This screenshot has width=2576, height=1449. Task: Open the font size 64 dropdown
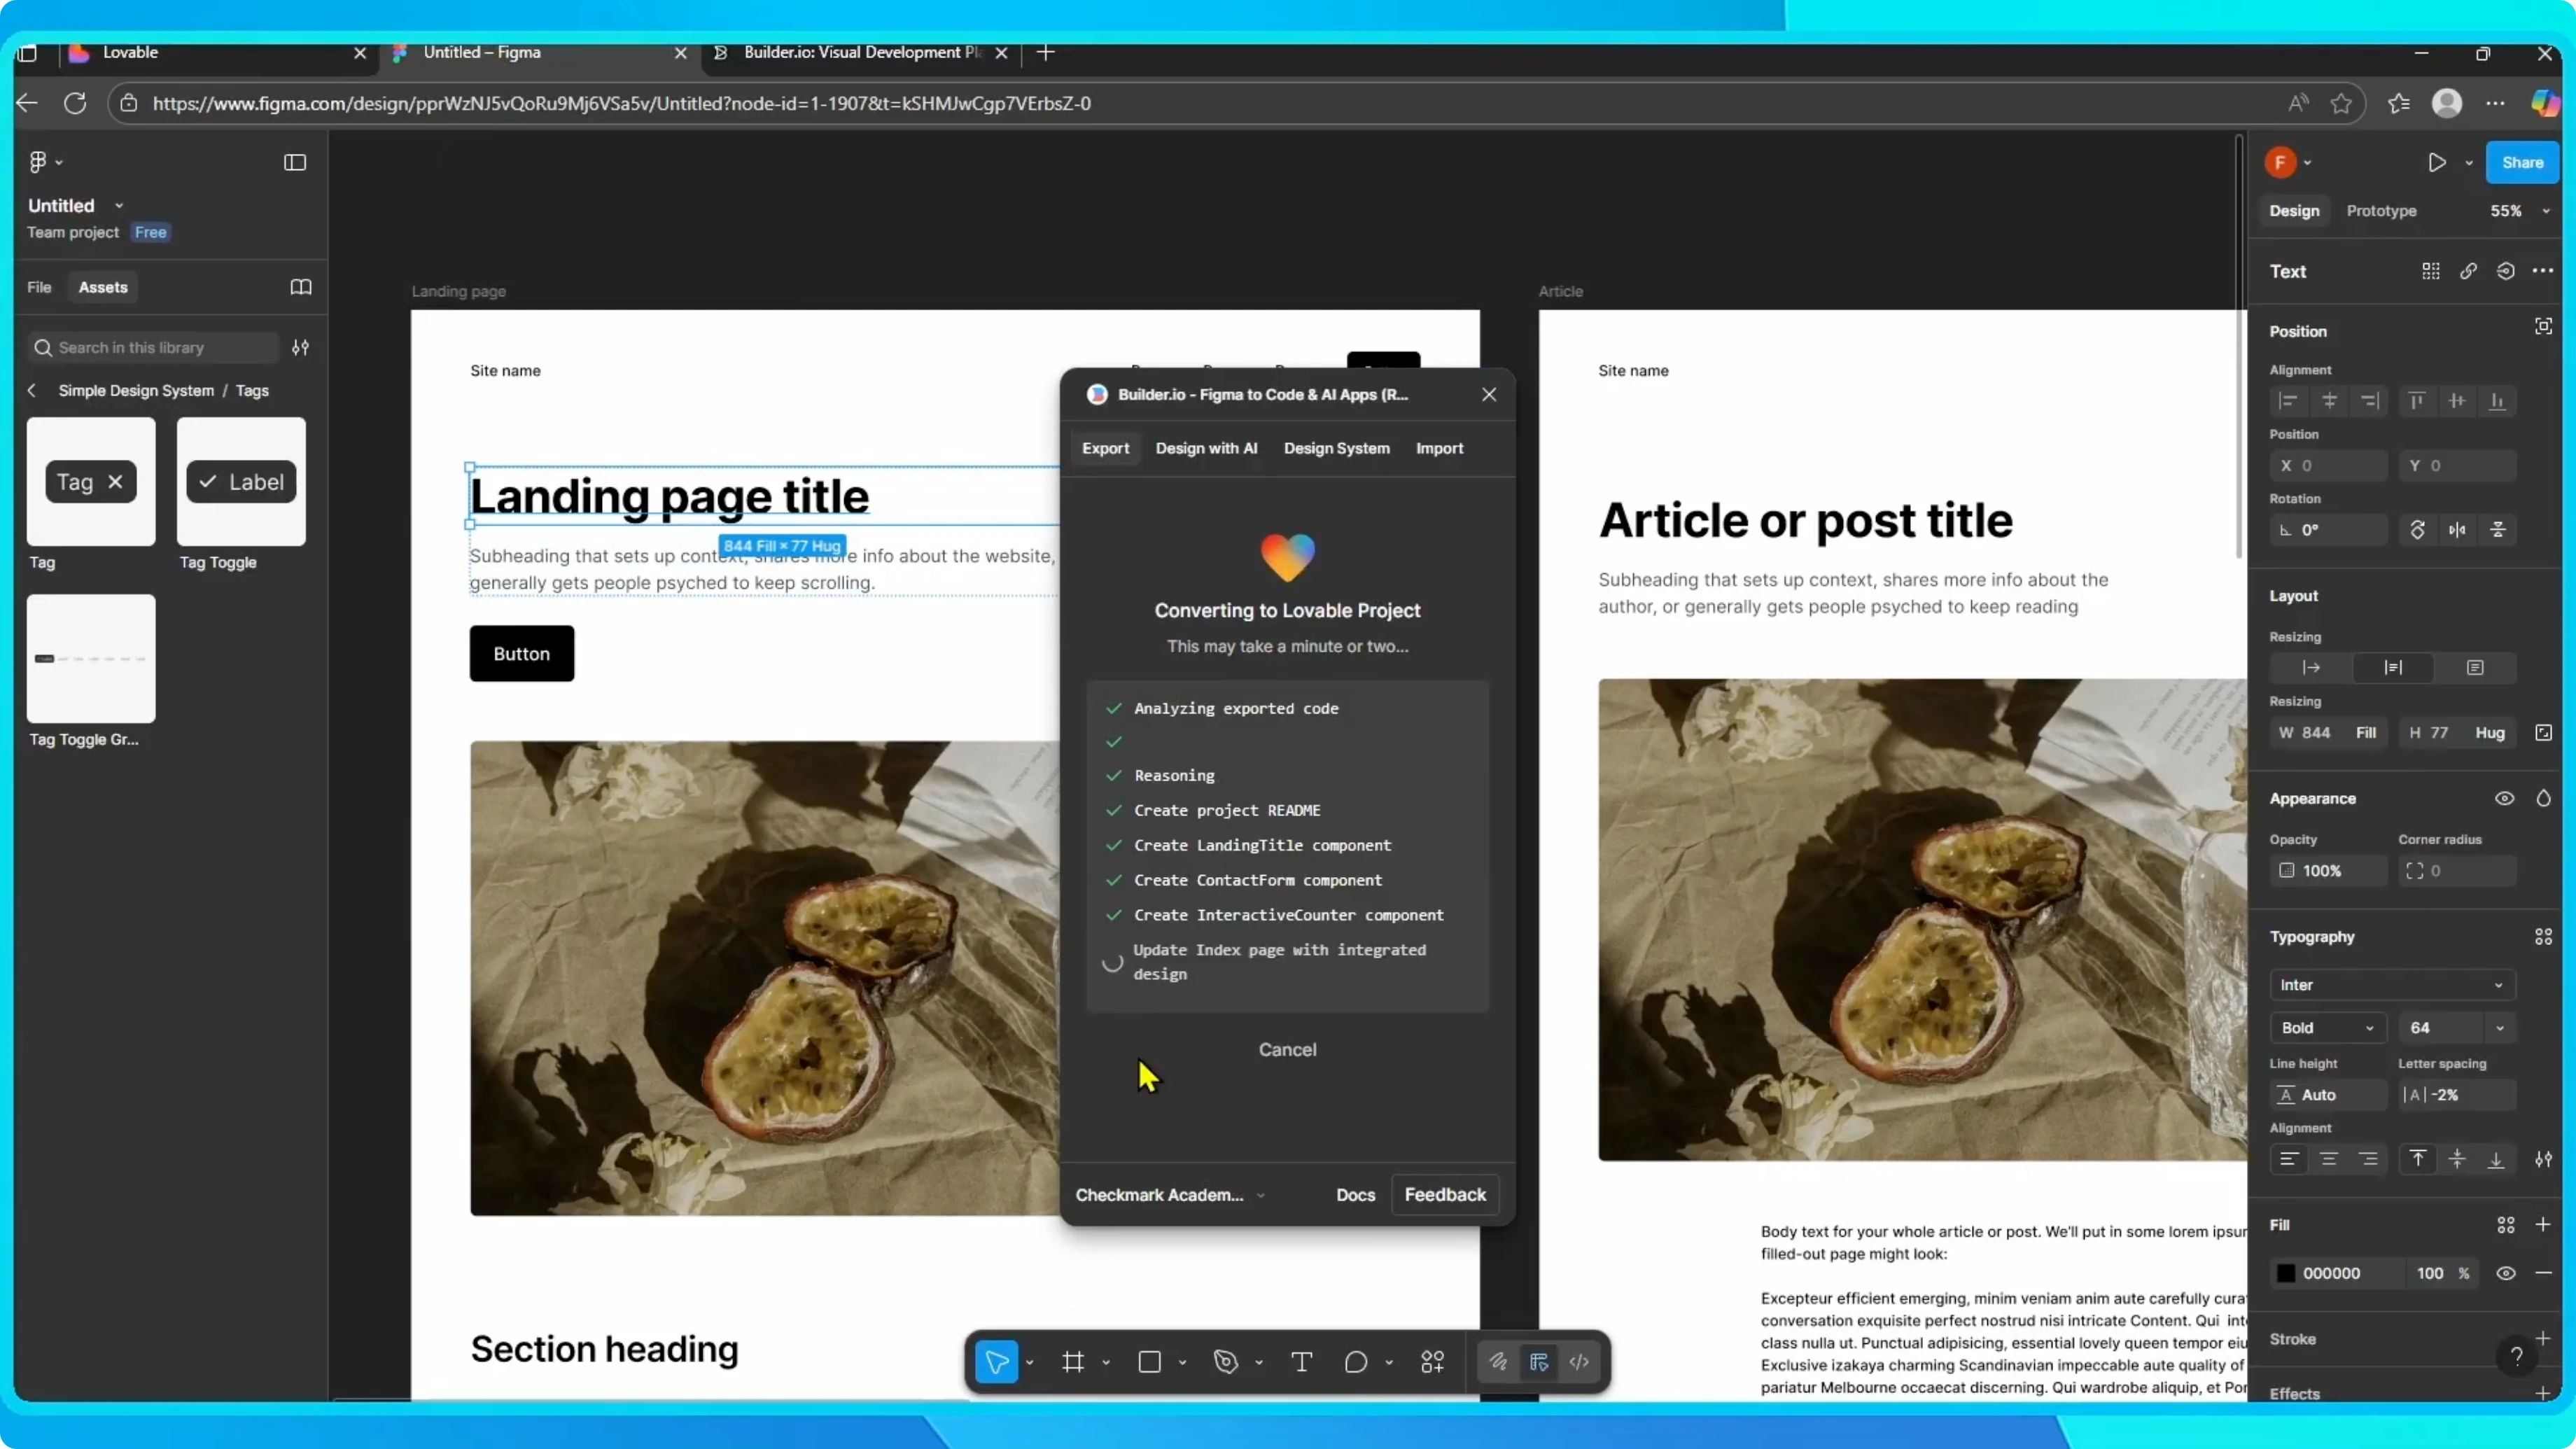[x=2499, y=1028]
